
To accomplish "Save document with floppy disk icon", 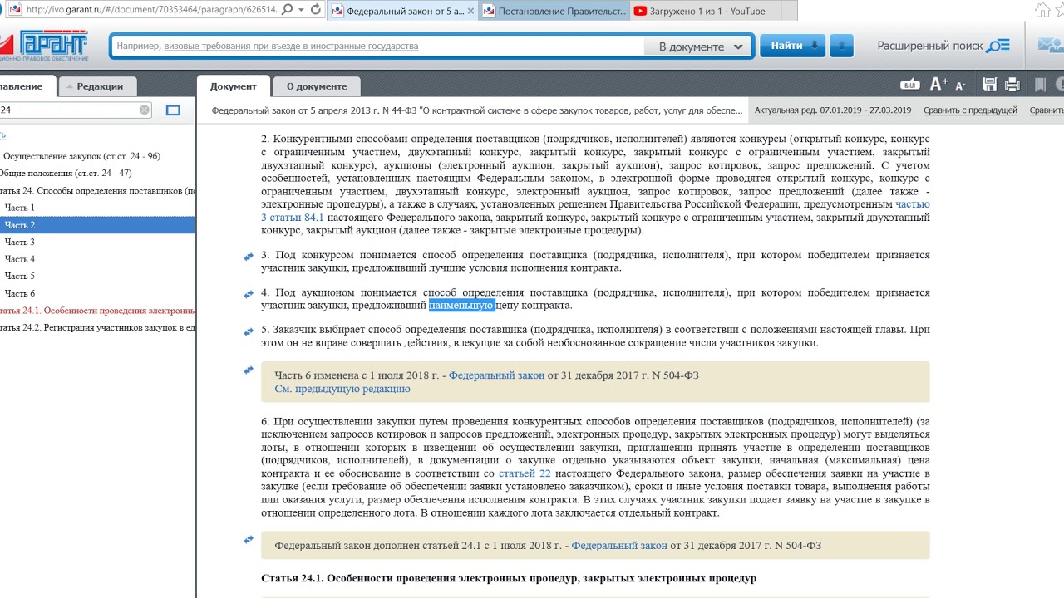I will pyautogui.click(x=989, y=84).
